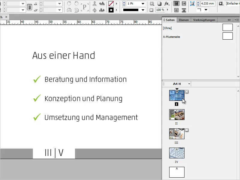Open fill swatch flyout arrow
This screenshot has height=180, width=240.
pos(117,4)
